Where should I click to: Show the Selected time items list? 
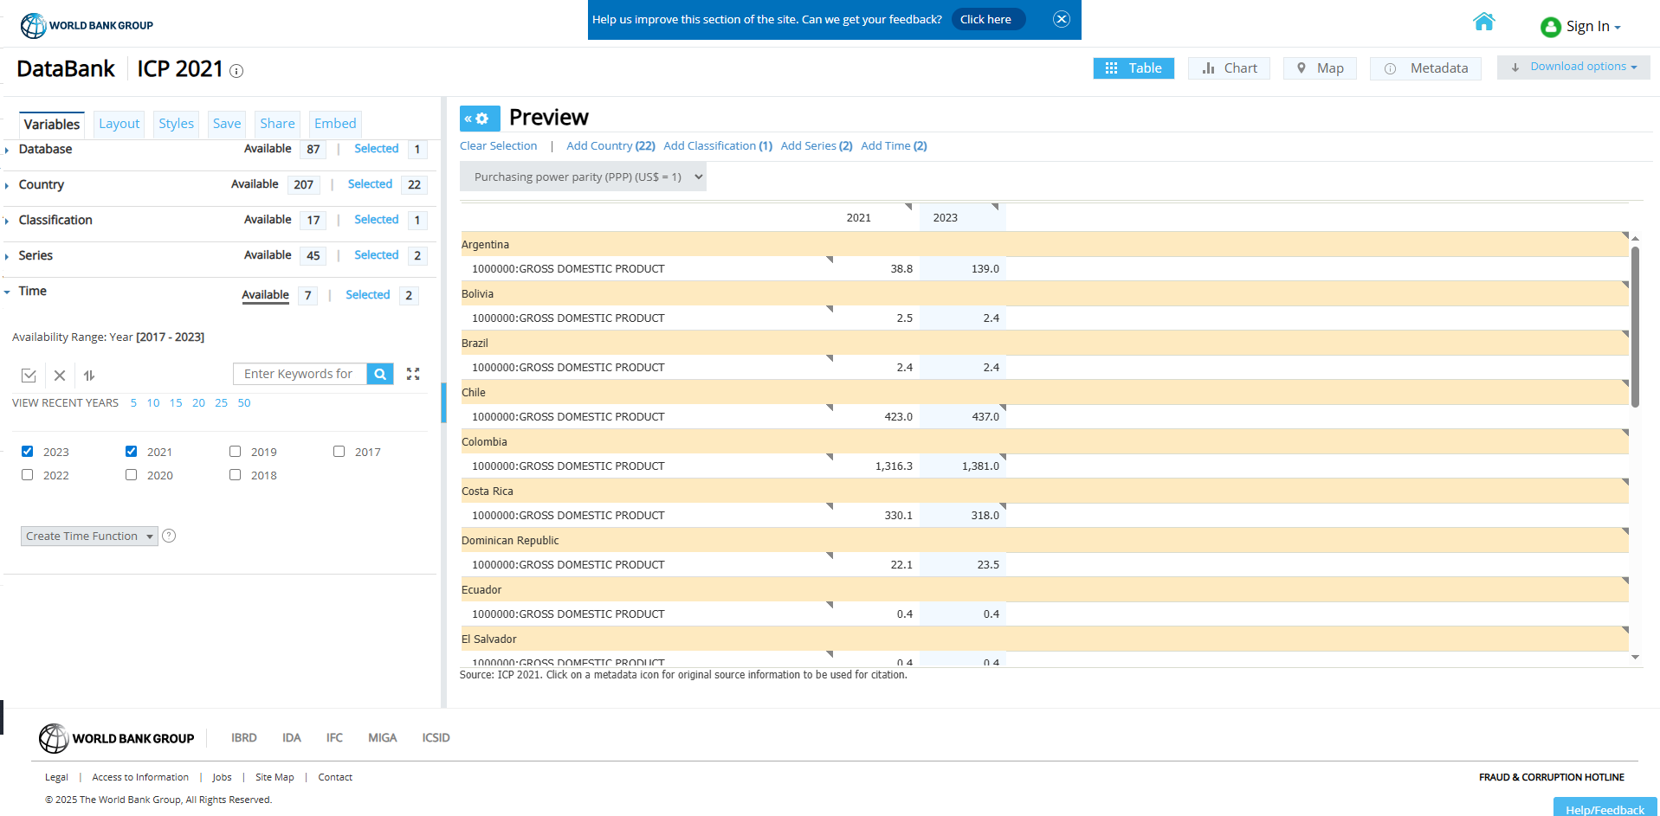368,295
